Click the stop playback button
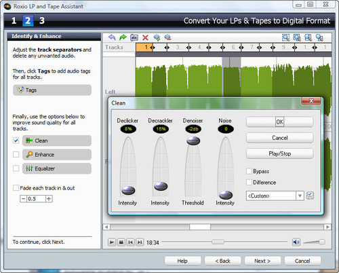 [x=121, y=242]
